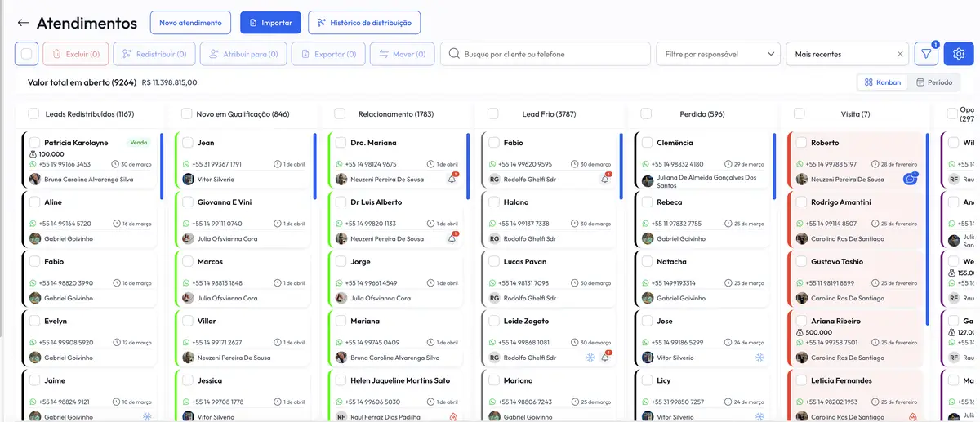The image size is (980, 422).
Task: Open the Exportar (0) menu
Action: (x=327, y=54)
